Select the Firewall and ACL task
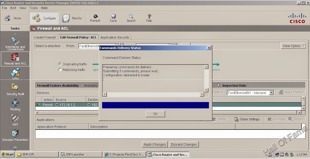Viewport: 310px width, 159px height. [x=15, y=59]
